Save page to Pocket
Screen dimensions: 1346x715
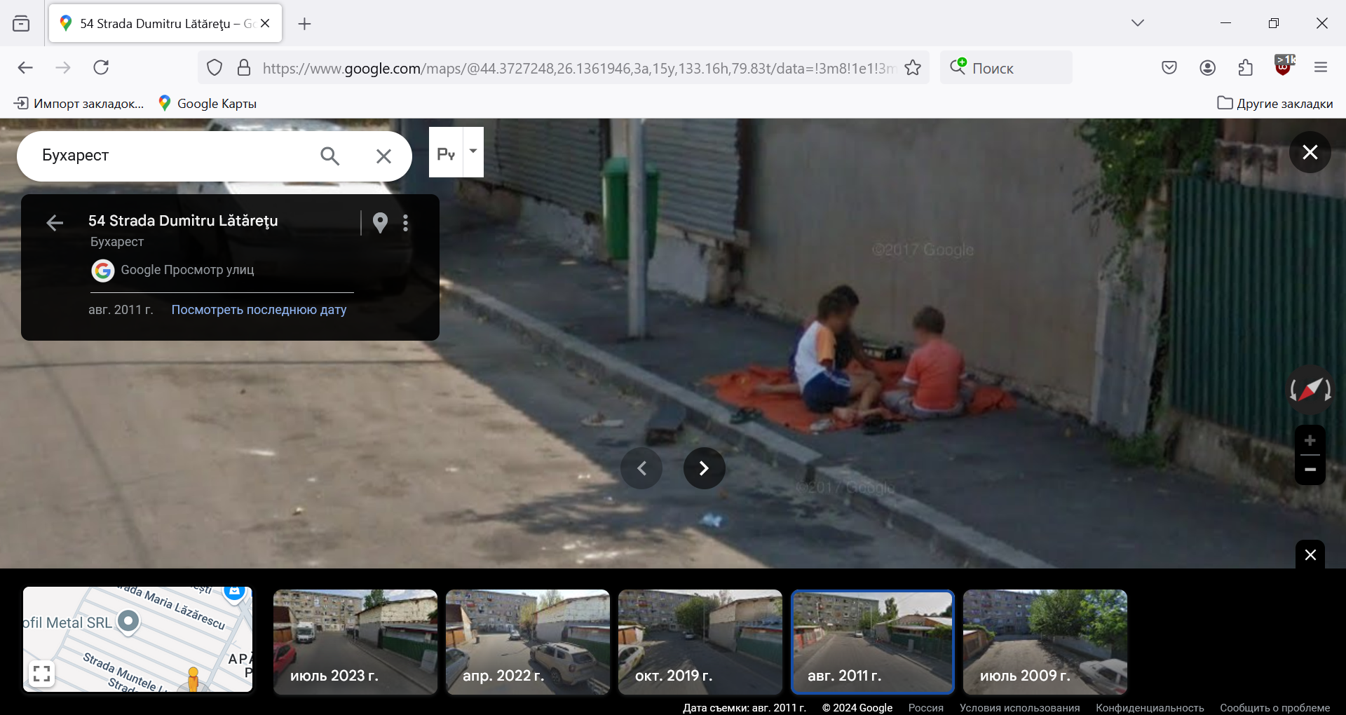pyautogui.click(x=1169, y=67)
